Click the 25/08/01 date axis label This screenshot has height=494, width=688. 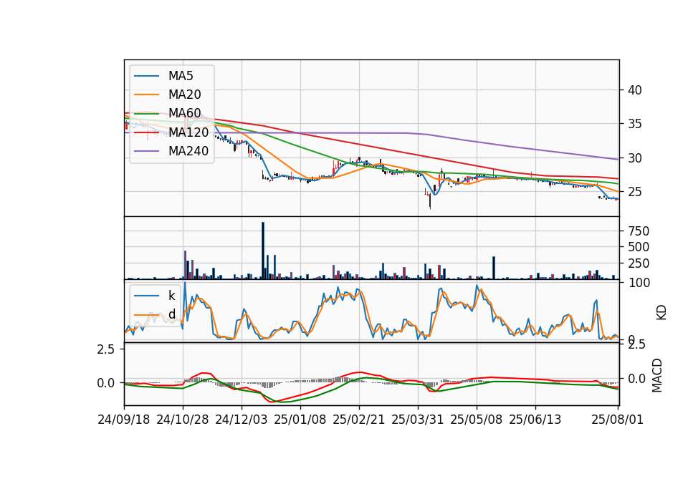pyautogui.click(x=618, y=420)
